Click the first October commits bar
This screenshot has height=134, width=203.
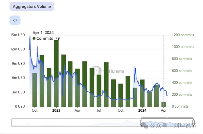tap(35, 90)
